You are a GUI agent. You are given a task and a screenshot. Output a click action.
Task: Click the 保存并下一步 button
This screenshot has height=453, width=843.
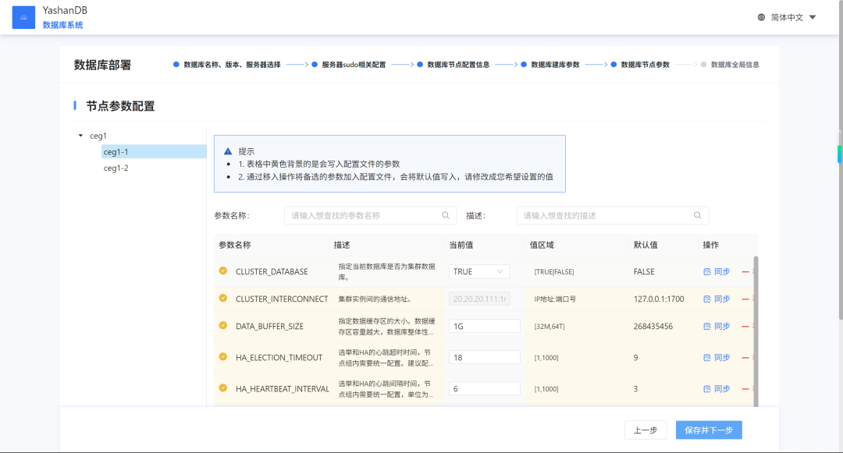709,430
